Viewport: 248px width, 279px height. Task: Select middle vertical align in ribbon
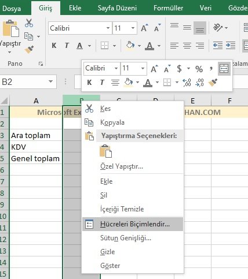click(x=187, y=28)
